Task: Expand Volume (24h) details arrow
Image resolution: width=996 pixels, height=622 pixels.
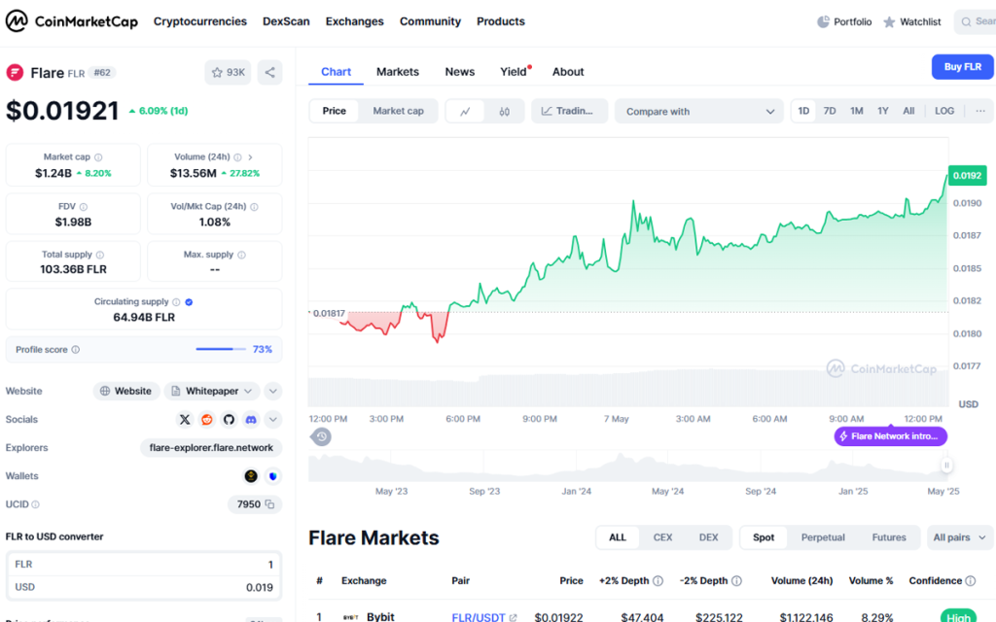Action: click(x=250, y=157)
